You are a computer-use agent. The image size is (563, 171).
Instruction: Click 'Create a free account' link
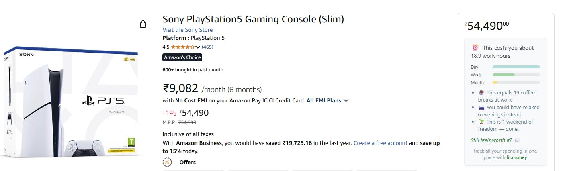(x=381, y=143)
